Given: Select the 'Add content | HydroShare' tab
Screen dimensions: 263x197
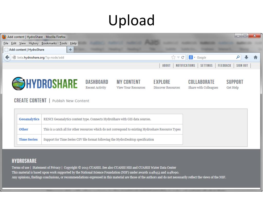Looking at the screenshot, I should coord(35,50).
